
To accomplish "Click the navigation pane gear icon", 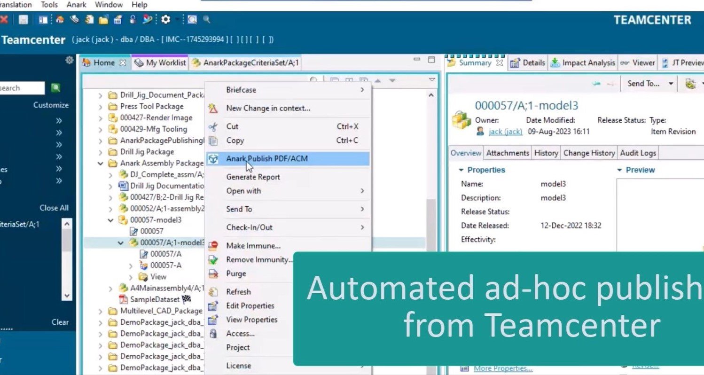I will coord(70,60).
